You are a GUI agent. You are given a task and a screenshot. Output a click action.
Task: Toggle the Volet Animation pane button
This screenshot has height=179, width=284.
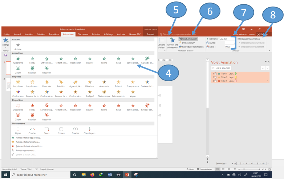pyautogui.click(x=188, y=39)
